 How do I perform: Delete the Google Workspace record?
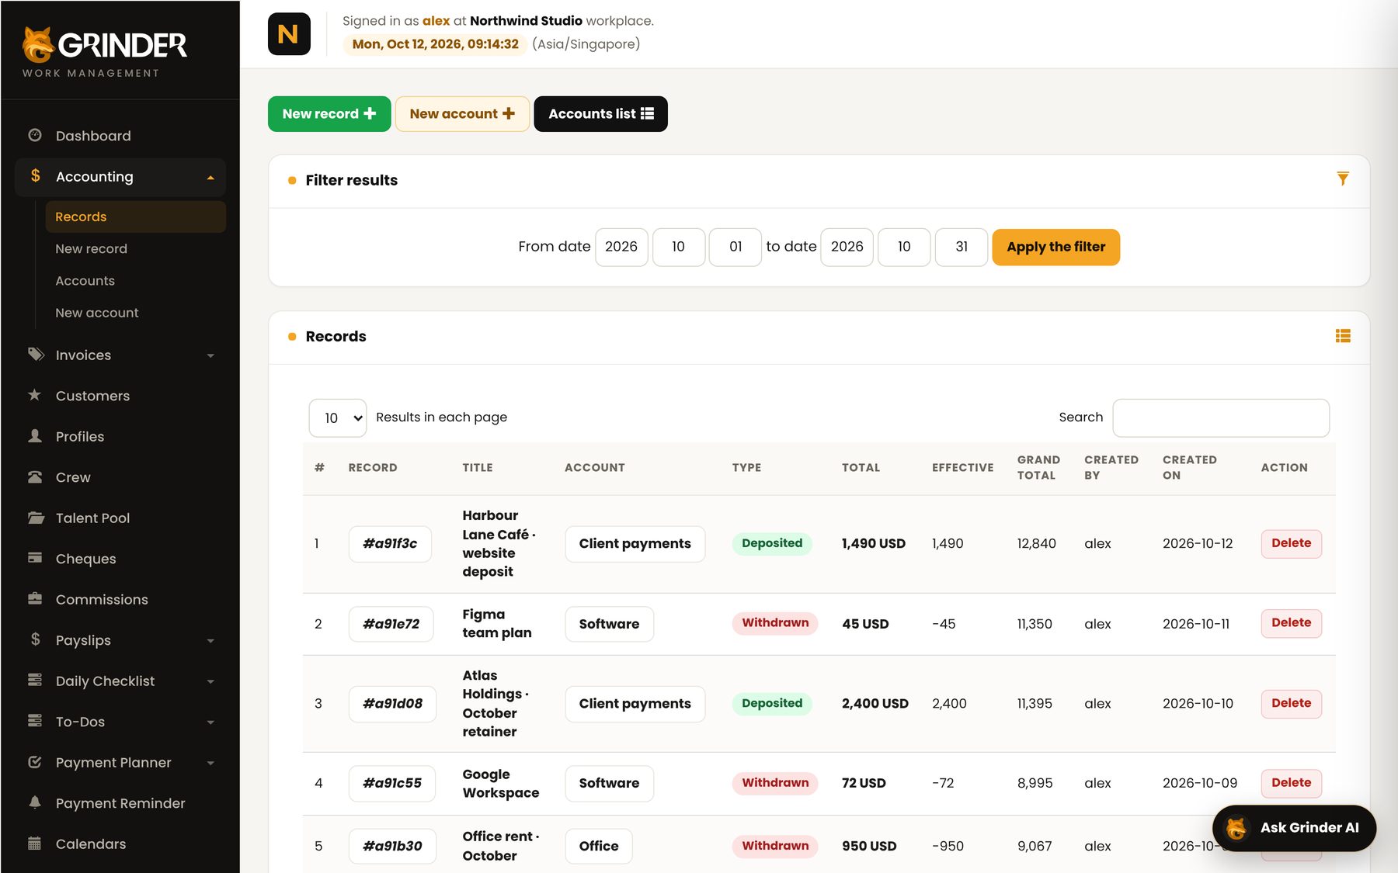click(x=1291, y=783)
